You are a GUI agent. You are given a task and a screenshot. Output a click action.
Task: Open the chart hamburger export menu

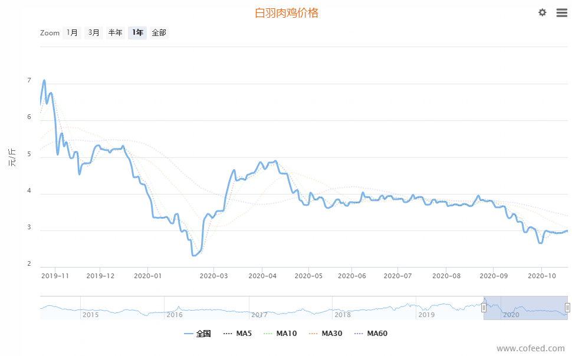coord(562,13)
